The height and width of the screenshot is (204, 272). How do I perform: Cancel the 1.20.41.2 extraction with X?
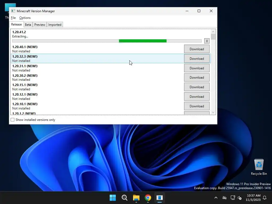[x=207, y=41]
